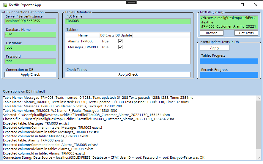Click Apply in Insert/Update Texts in DB
263x164 pixels.
[x=215, y=48]
